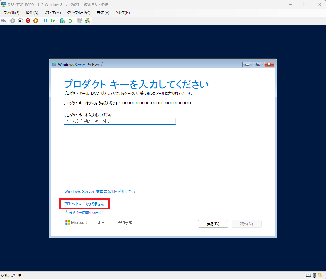Open the プライバシーに関する声明 link
Image resolution: width=326 pixels, height=279 pixels.
pyautogui.click(x=83, y=212)
